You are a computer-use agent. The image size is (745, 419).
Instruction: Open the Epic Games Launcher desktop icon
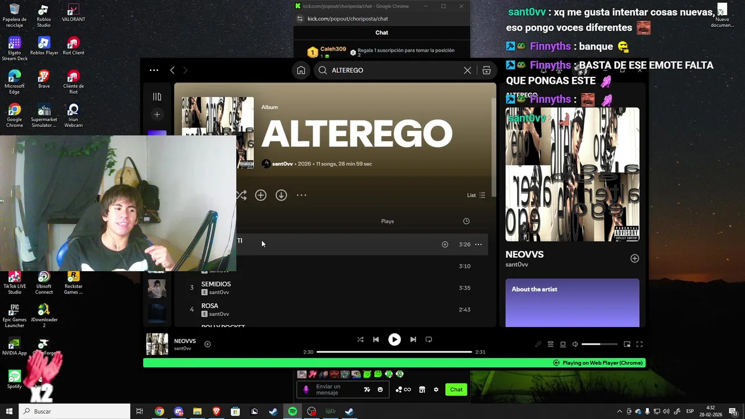click(15, 316)
